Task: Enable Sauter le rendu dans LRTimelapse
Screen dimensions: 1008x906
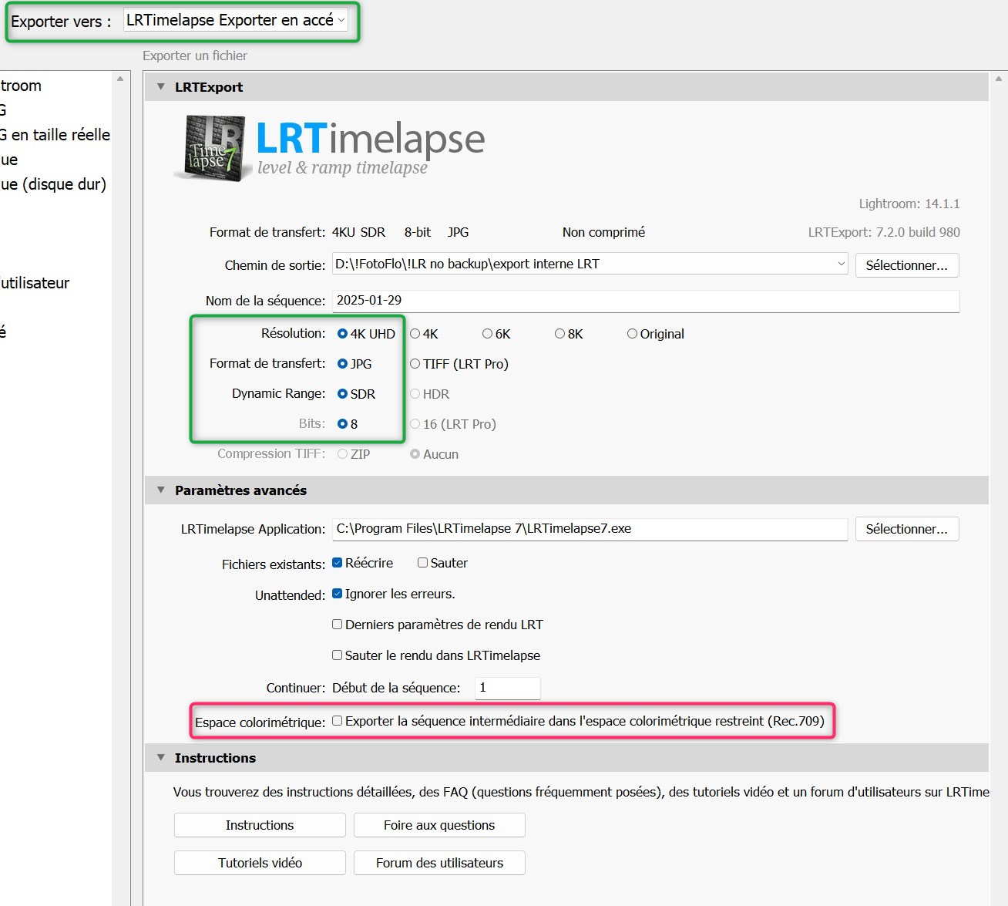Action: click(337, 655)
